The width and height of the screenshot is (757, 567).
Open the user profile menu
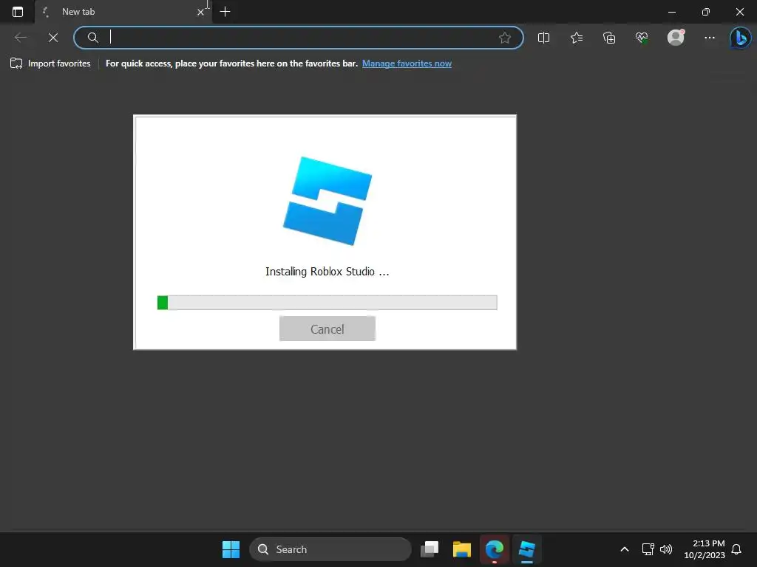click(676, 37)
